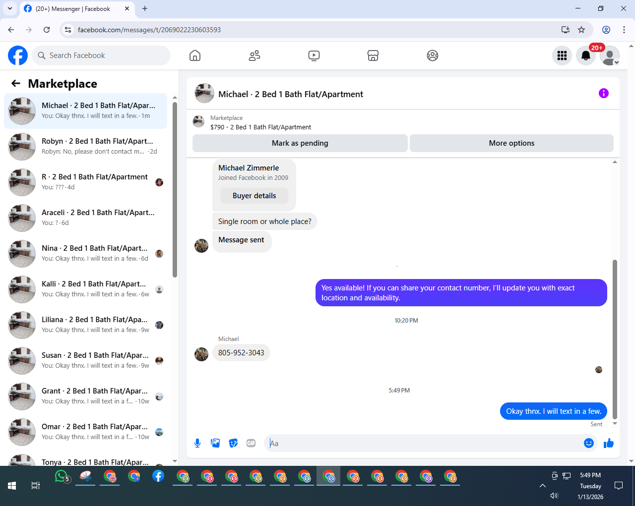Go back with the Marketplace arrow
Screen dimensions: 635x506
[x=16, y=84]
